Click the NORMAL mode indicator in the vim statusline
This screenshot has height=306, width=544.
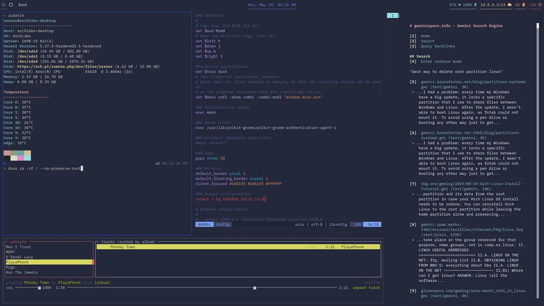[203, 224]
